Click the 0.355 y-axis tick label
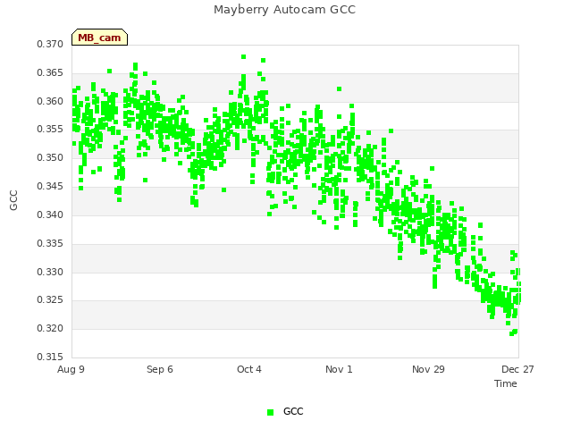Image resolution: width=572 pixels, height=429 pixels. coord(50,129)
